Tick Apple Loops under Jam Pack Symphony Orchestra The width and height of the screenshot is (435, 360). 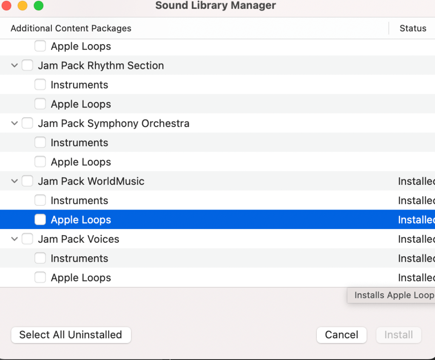pos(40,162)
